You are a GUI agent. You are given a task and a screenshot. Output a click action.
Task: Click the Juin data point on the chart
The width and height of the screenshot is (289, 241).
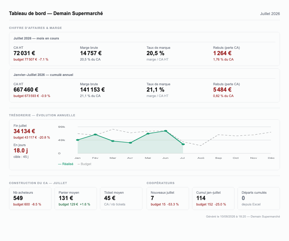pos(166,131)
